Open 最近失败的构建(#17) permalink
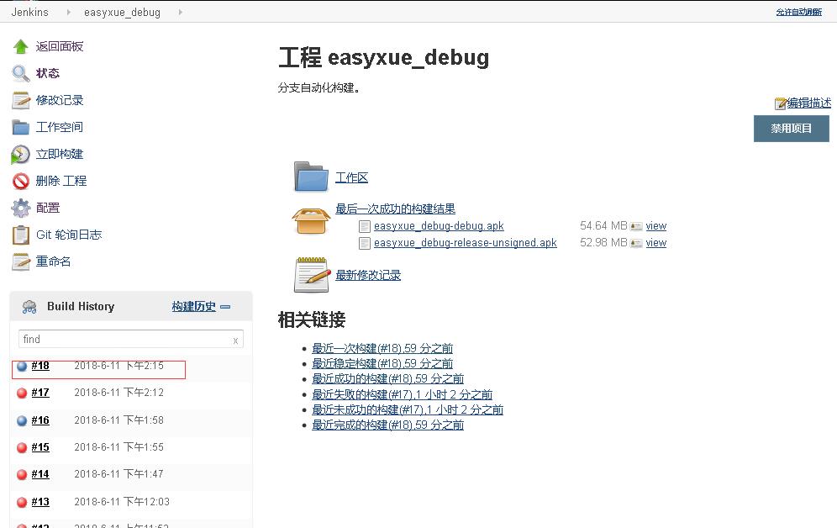This screenshot has height=528, width=837. click(x=403, y=394)
